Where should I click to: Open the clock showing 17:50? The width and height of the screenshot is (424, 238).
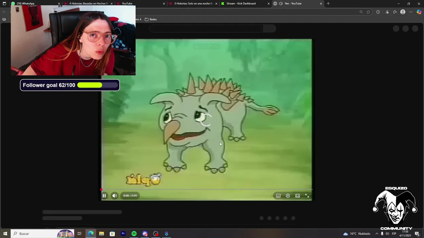tap(405, 234)
